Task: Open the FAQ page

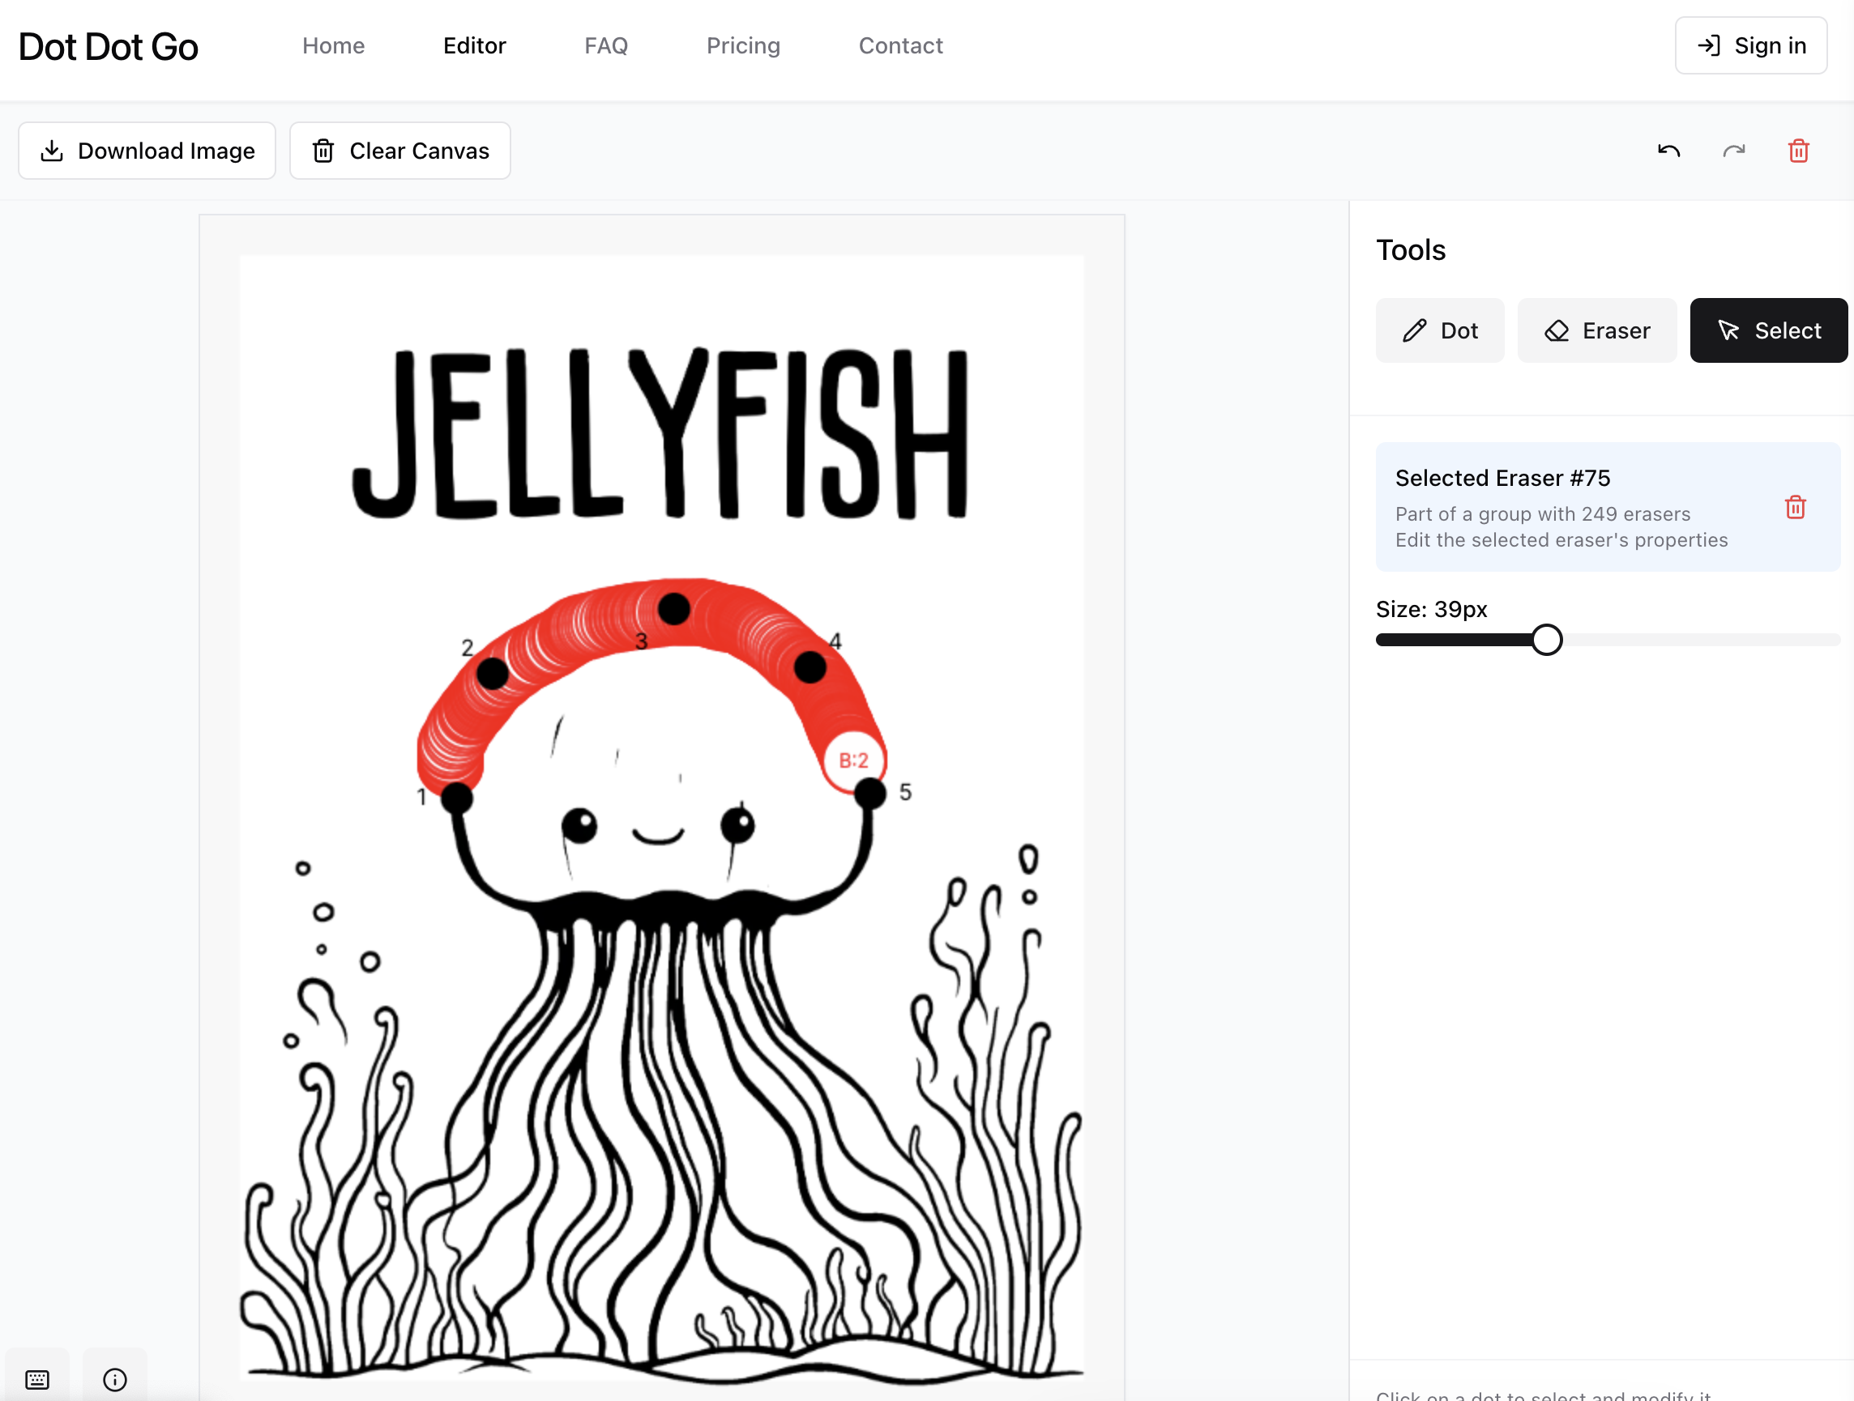Action: [606, 46]
